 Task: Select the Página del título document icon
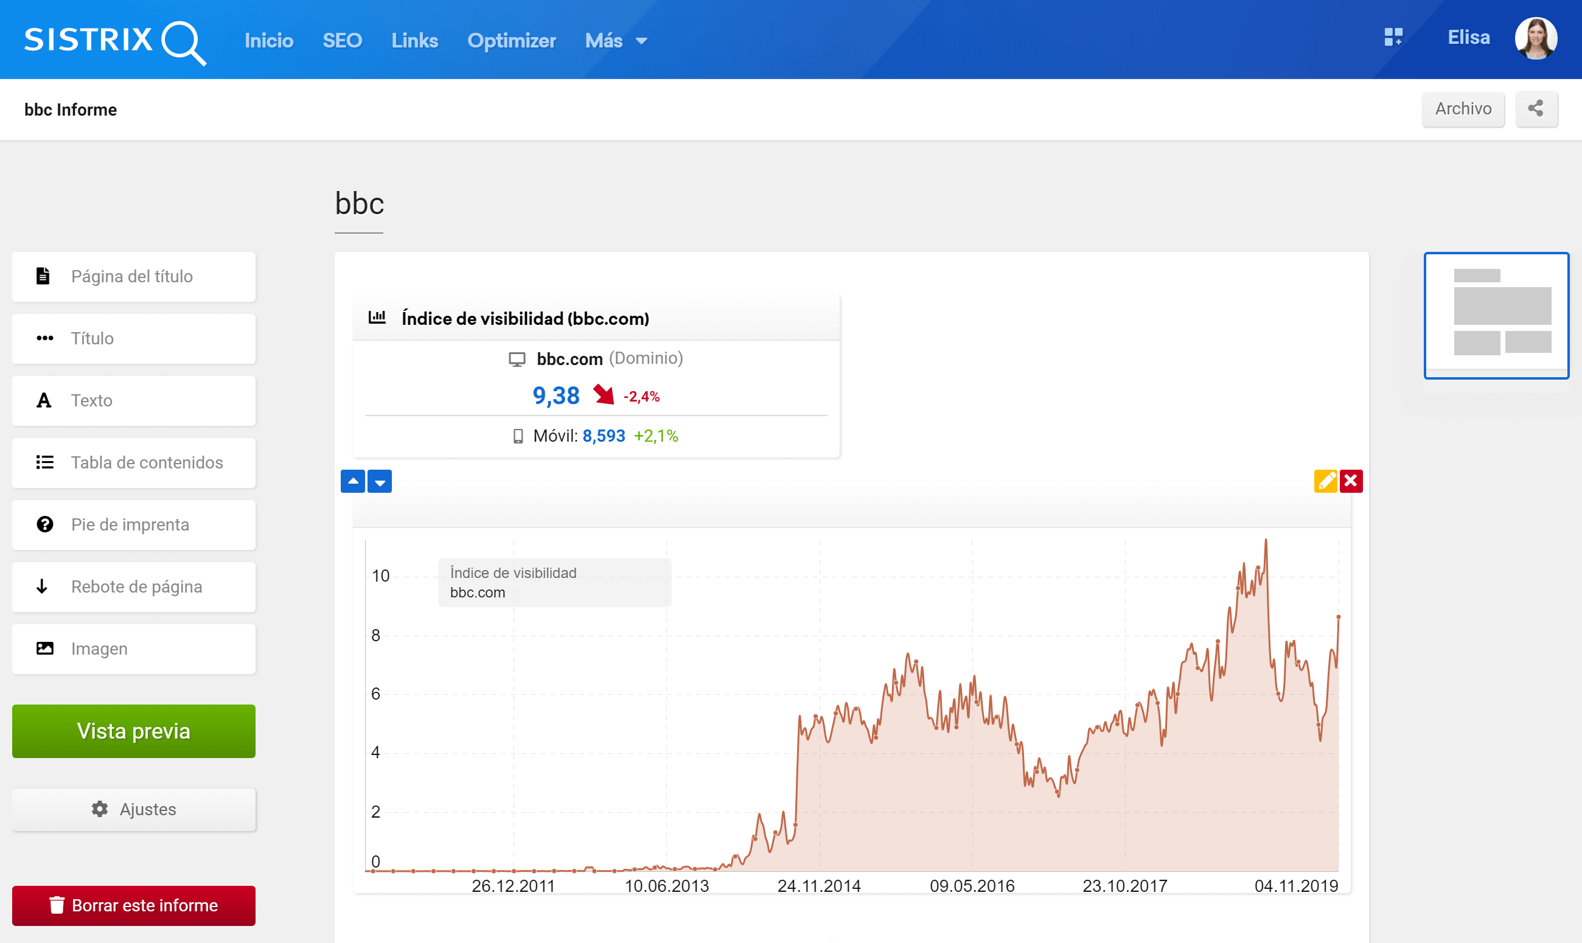43,276
